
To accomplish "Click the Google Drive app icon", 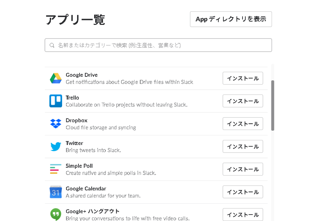I will (x=56, y=78).
